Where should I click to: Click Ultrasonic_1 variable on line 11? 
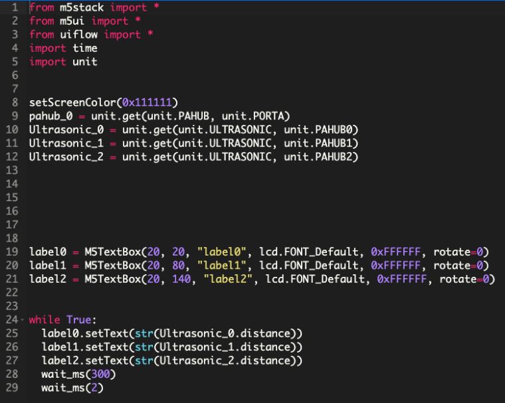(66, 143)
